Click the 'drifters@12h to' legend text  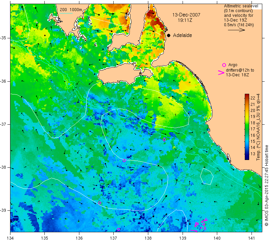click(x=240, y=70)
